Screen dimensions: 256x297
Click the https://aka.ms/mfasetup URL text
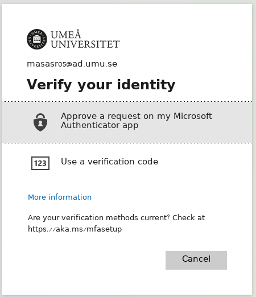click(x=75, y=229)
